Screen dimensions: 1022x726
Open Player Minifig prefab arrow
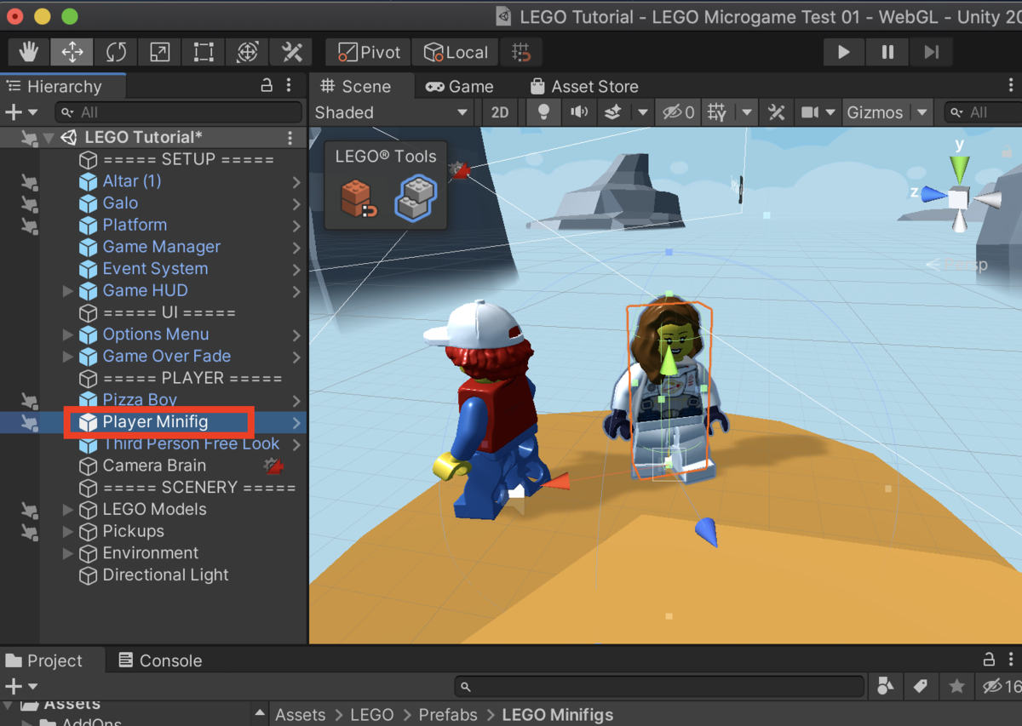[296, 422]
